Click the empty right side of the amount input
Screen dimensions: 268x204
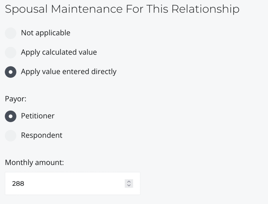click(x=105, y=184)
